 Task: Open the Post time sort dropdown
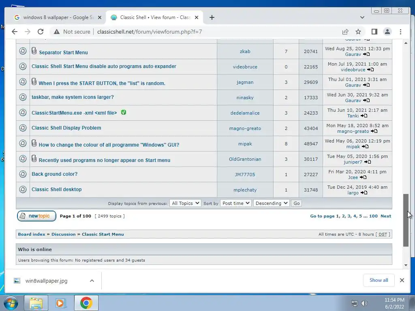coord(235,203)
